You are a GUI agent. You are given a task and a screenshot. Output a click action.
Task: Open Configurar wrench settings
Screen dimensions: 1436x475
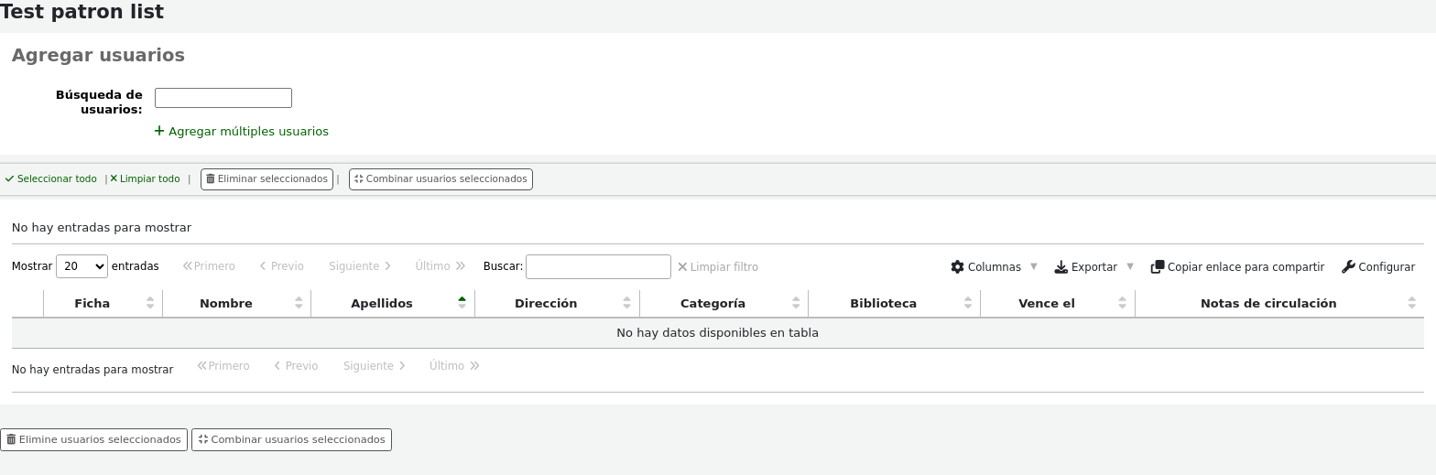click(x=1377, y=266)
